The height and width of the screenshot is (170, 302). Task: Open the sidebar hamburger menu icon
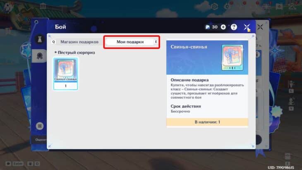(x=40, y=126)
